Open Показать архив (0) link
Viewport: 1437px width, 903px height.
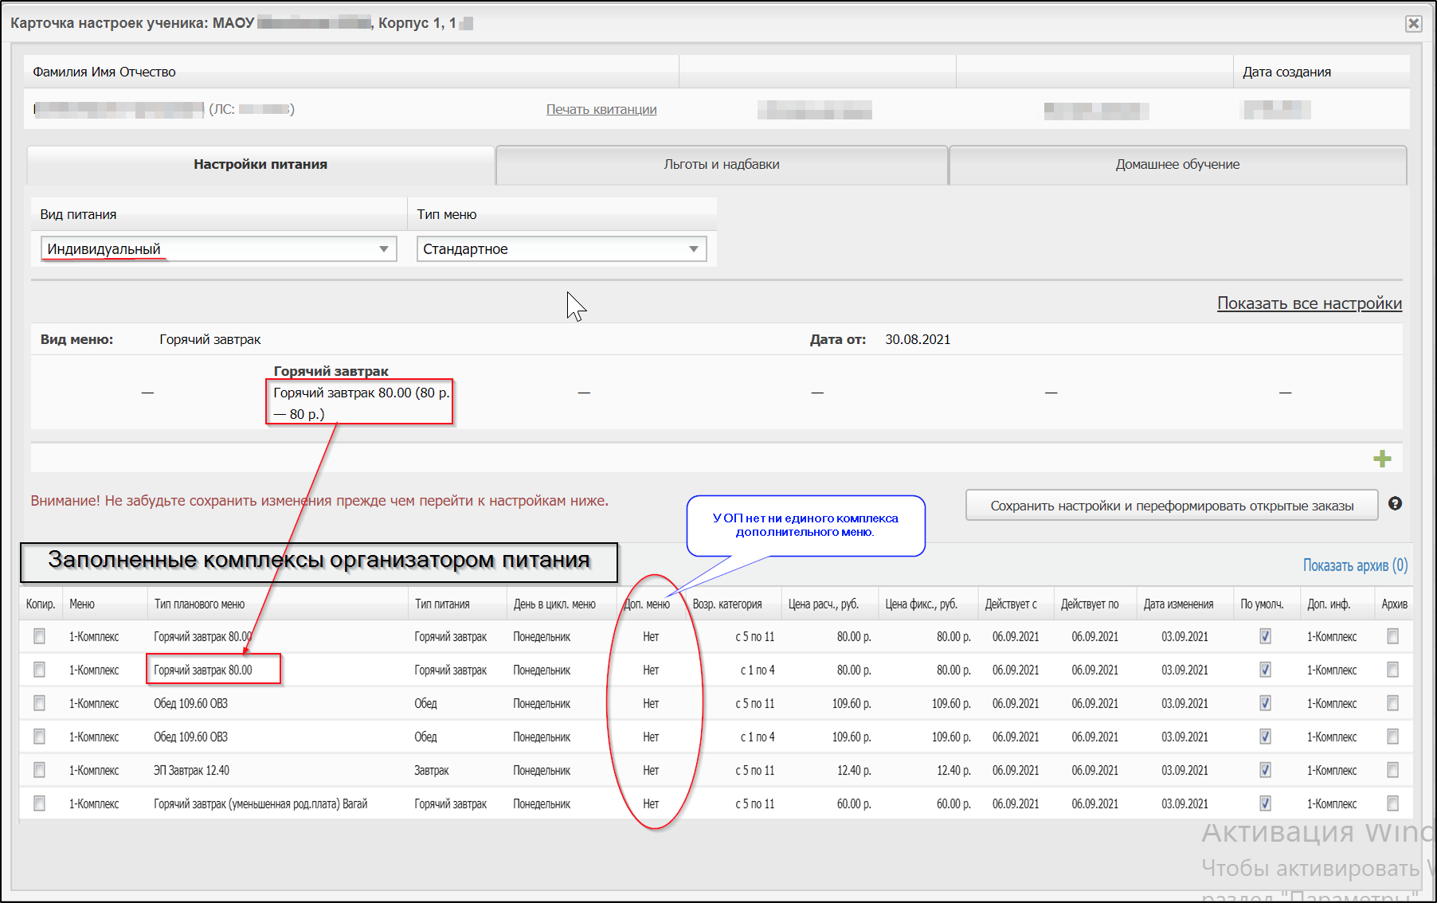1355,565
